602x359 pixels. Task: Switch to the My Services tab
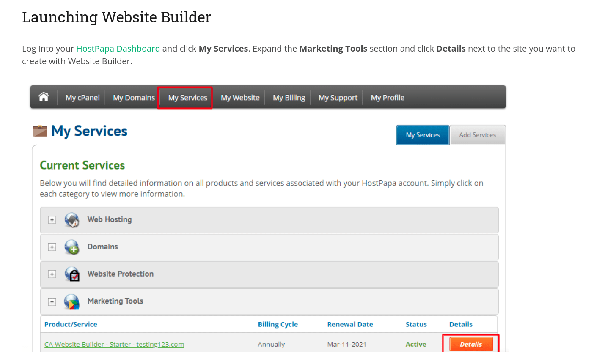pyautogui.click(x=423, y=135)
